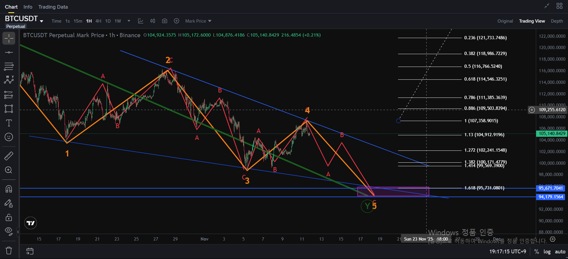Screen dimensions: 568x259
Task: Expand more time interval options
Action: pyautogui.click(x=129, y=21)
